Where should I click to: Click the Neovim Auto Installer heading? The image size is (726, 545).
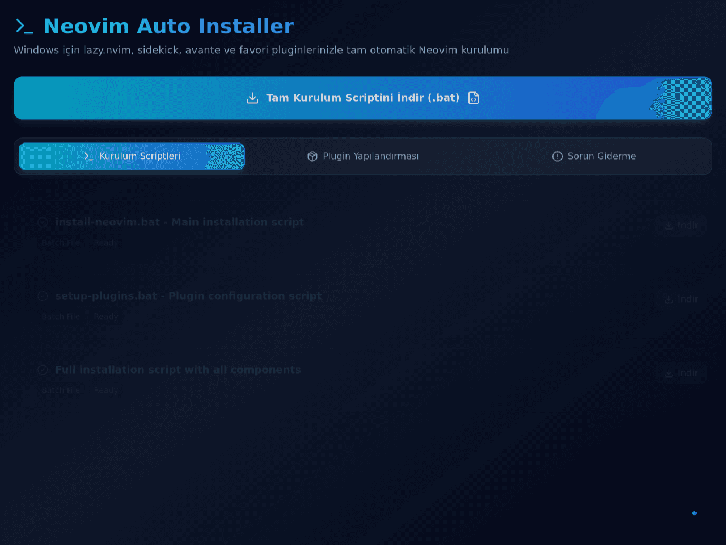click(x=168, y=26)
